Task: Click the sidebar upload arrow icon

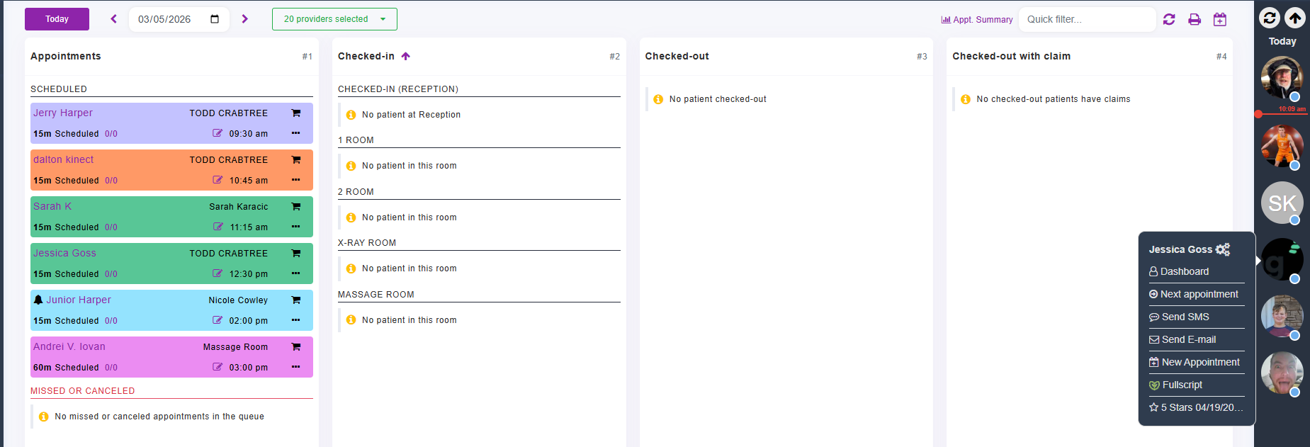Action: (1295, 18)
